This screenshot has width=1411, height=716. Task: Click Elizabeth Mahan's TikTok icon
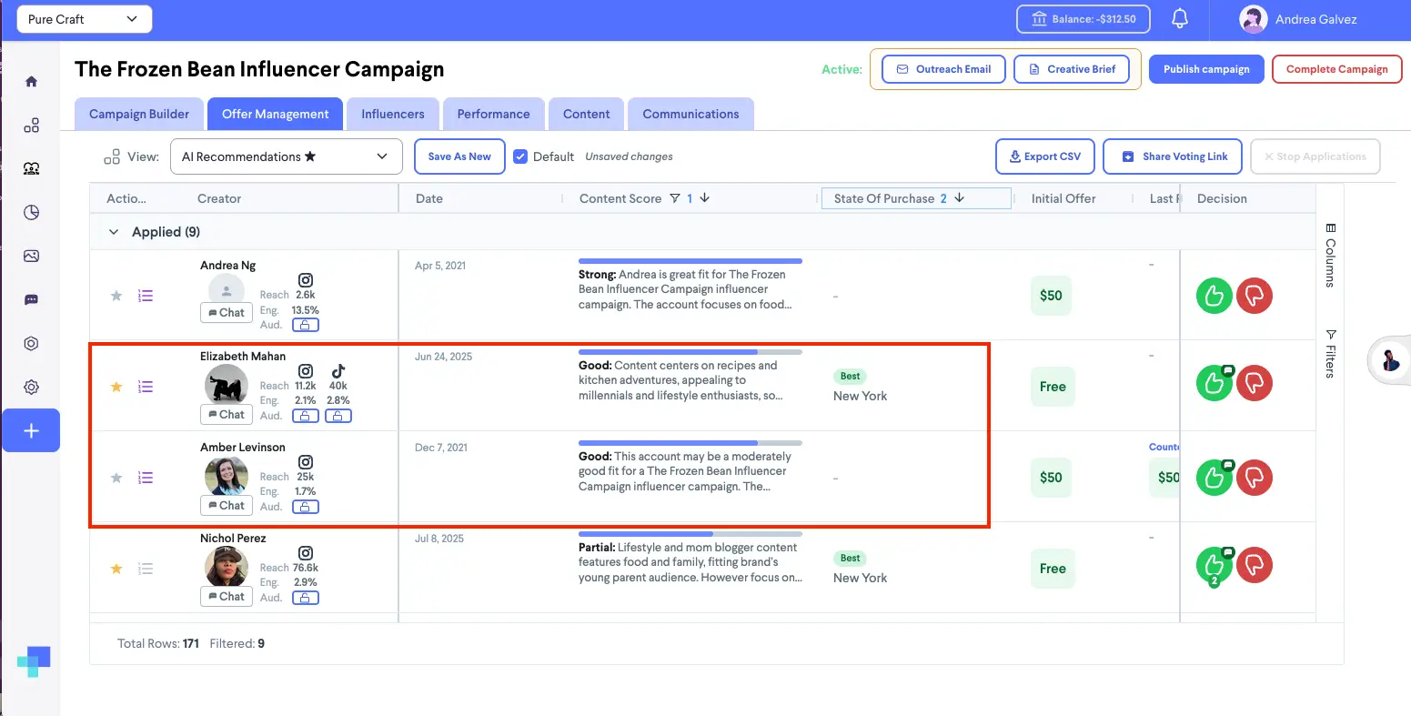click(x=338, y=371)
